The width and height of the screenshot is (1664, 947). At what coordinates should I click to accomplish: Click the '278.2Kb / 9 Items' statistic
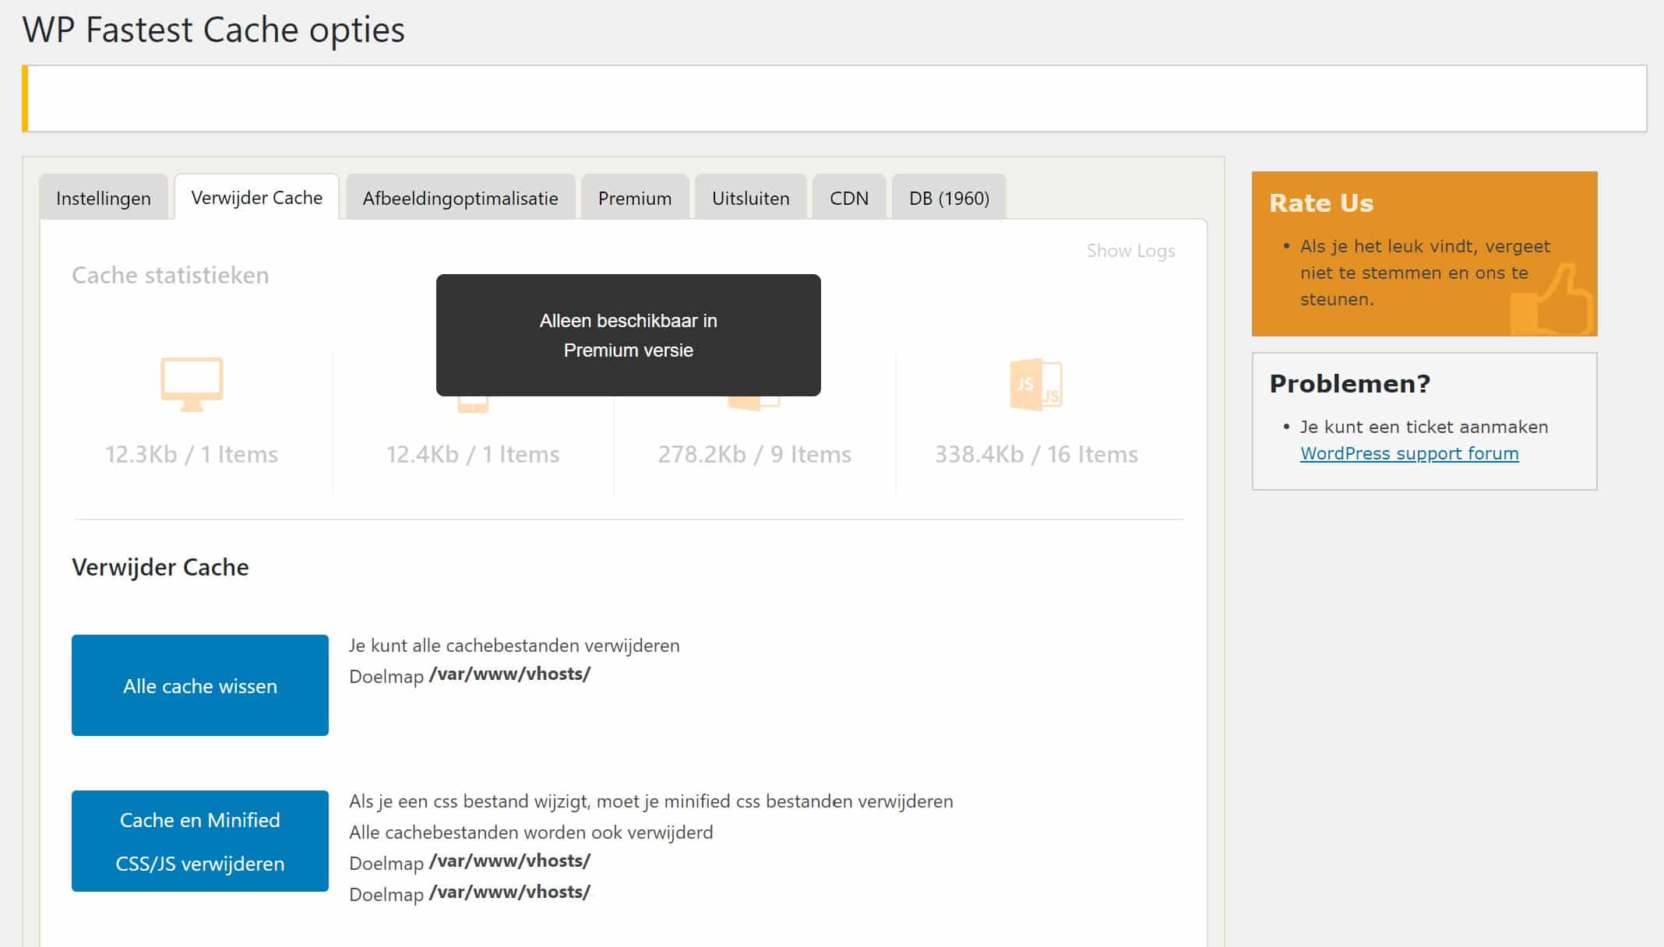(754, 454)
